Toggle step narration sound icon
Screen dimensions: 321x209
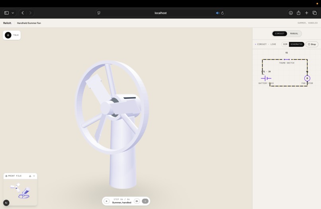137,201
